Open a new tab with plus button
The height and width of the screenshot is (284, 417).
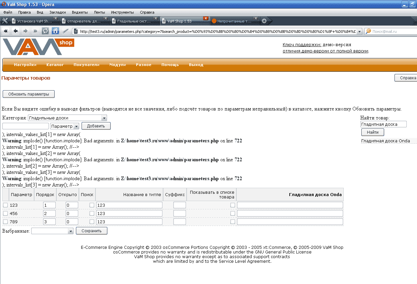[264, 21]
